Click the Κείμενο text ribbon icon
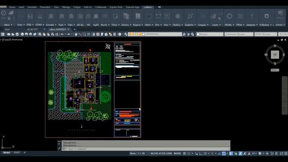This screenshot has height=162, width=288. 138,16
